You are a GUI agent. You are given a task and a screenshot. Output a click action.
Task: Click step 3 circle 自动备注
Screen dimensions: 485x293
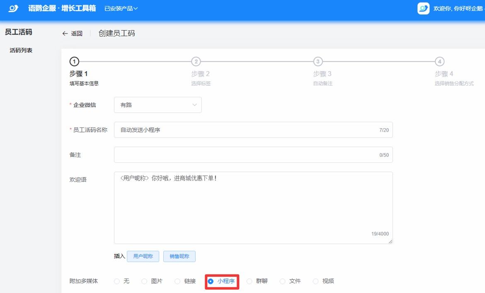(318, 62)
